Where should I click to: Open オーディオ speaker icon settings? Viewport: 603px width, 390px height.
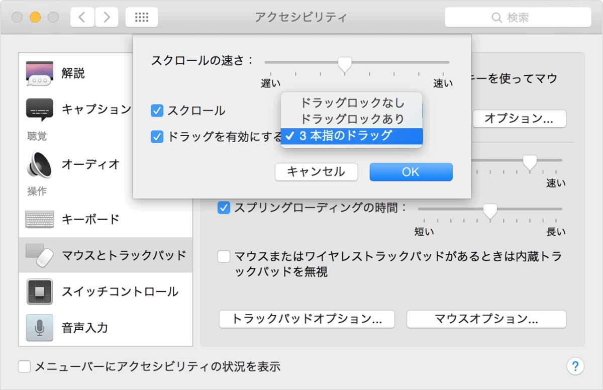coord(40,164)
